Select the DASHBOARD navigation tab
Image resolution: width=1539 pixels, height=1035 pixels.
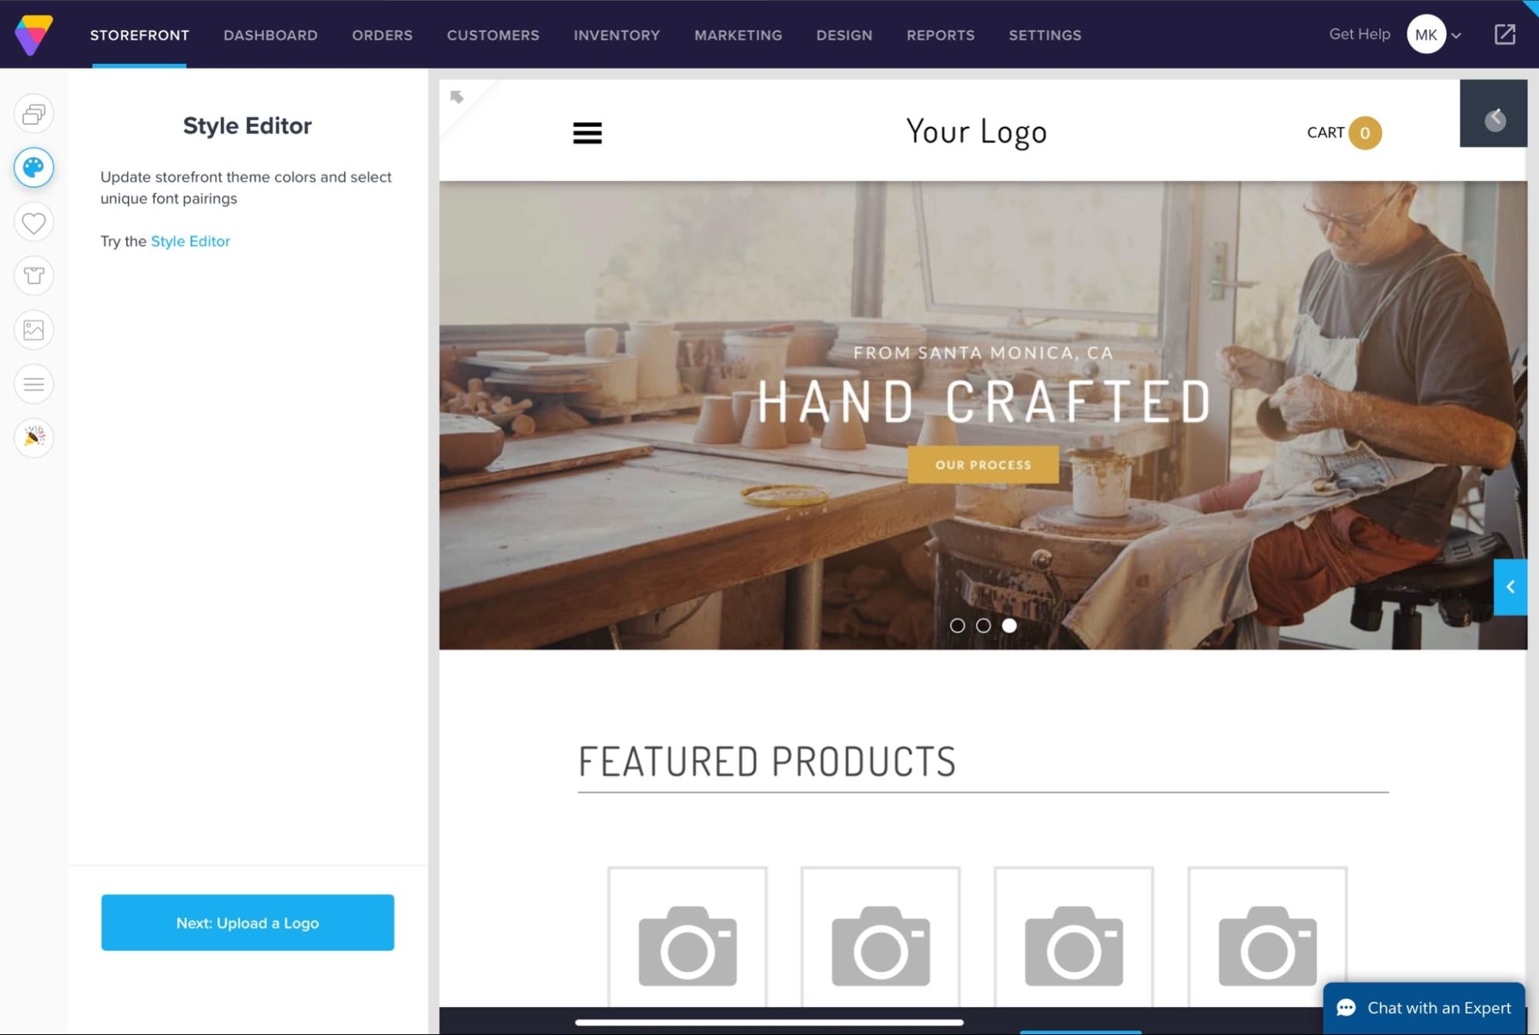(x=270, y=35)
